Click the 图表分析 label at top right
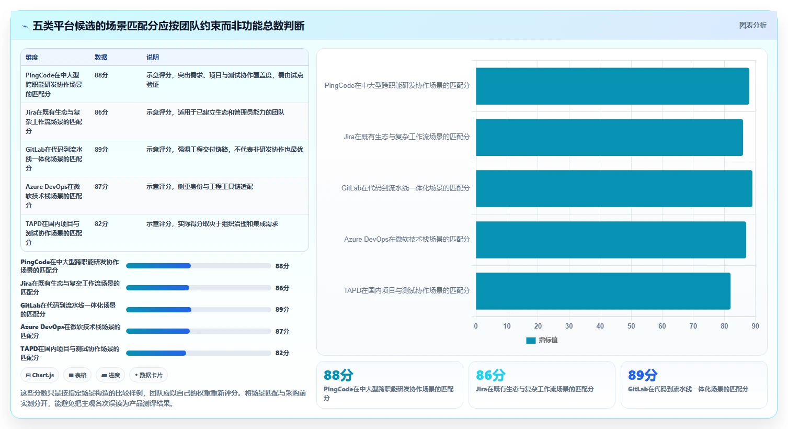The height and width of the screenshot is (429, 788). coord(752,25)
